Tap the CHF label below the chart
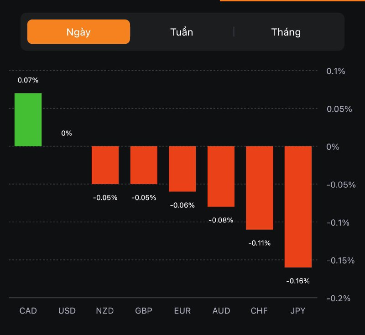Image resolution: width=365 pixels, height=335 pixels. tap(260, 311)
